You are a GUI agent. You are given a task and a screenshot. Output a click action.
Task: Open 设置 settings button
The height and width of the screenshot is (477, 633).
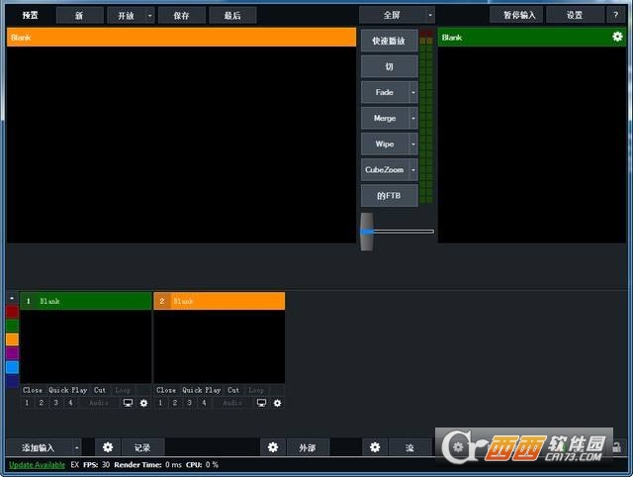575,16
